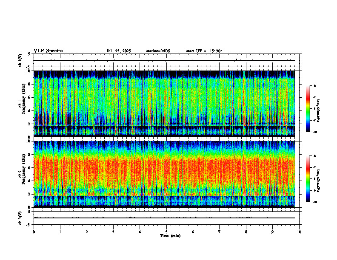Click time axis tick label "8"
Image resolution: width=337 pixels, height=260 pixels.
tap(246, 232)
